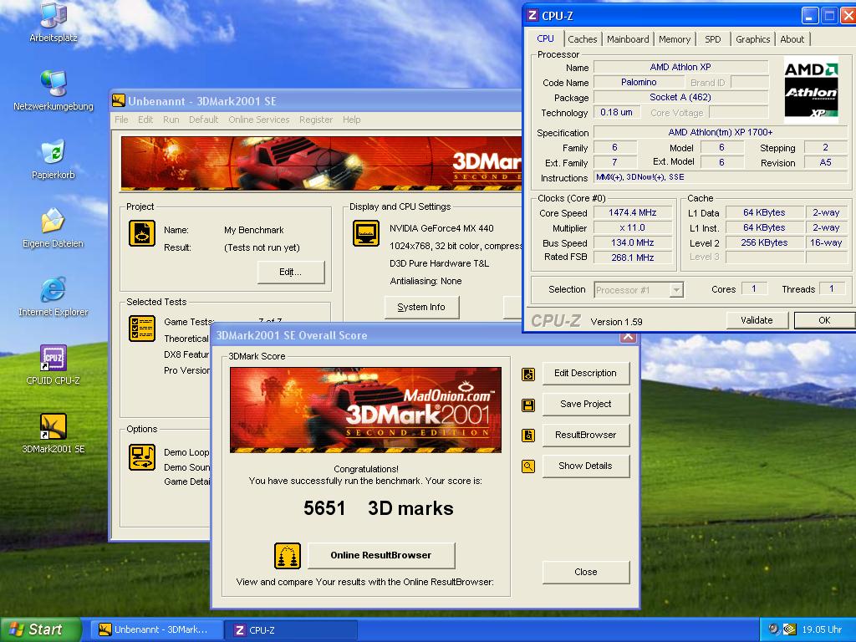Open the Papierkorb recycle bin icon
Image resolution: width=856 pixels, height=642 pixels.
(53, 154)
